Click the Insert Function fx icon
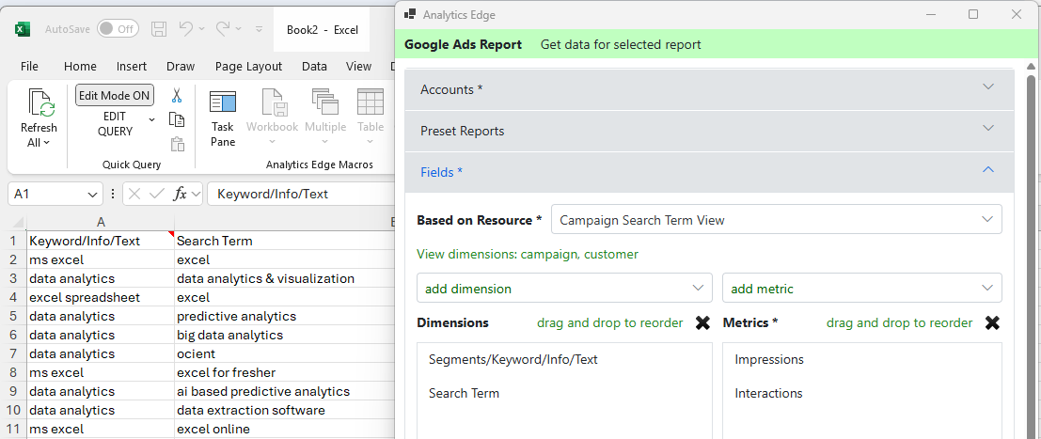 [181, 194]
